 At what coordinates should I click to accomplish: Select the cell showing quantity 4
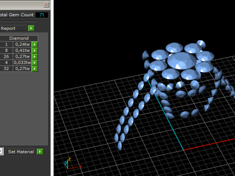[6, 63]
